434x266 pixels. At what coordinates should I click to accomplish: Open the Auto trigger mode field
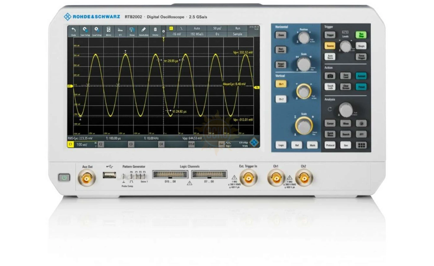pyautogui.click(x=197, y=28)
